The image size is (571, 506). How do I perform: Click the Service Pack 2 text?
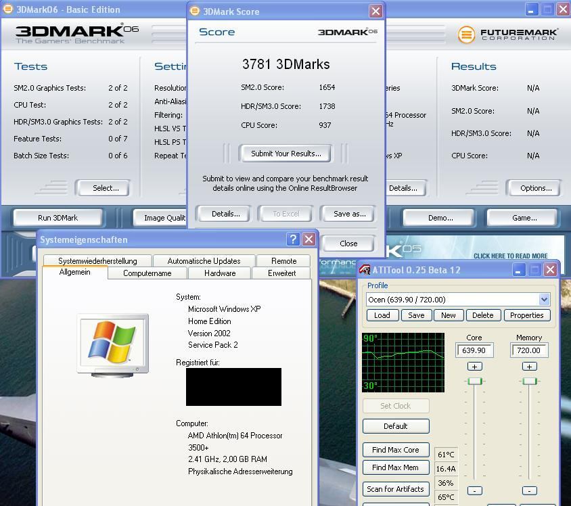pos(212,345)
